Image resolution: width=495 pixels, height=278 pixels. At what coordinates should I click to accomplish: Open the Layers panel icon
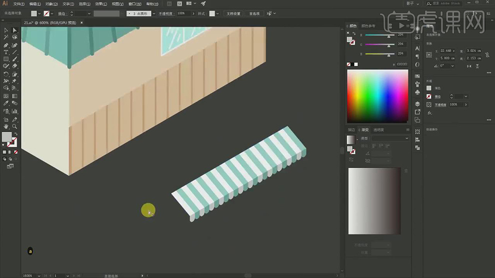pos(417,104)
